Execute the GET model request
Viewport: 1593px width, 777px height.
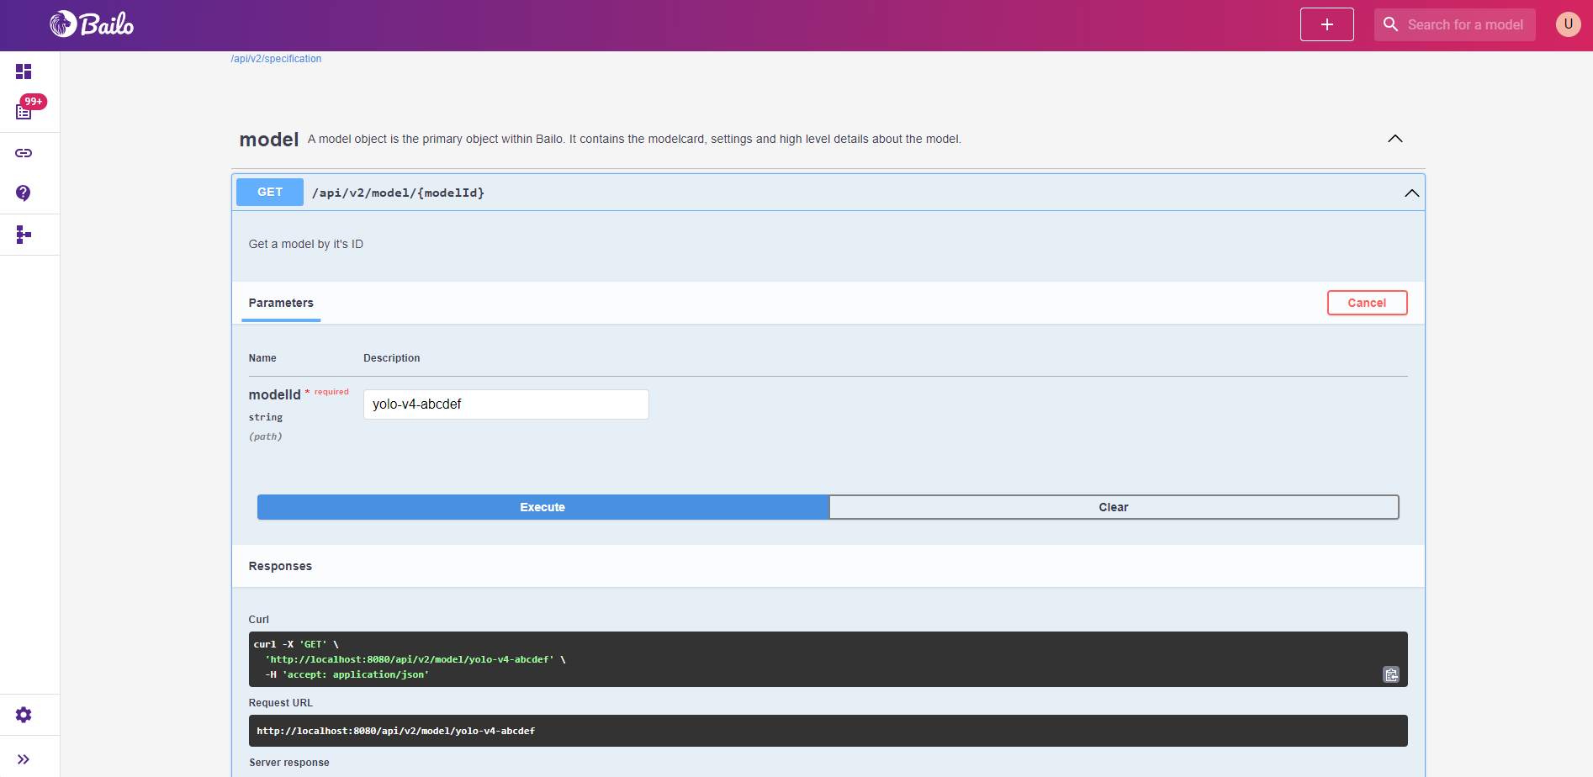(542, 506)
